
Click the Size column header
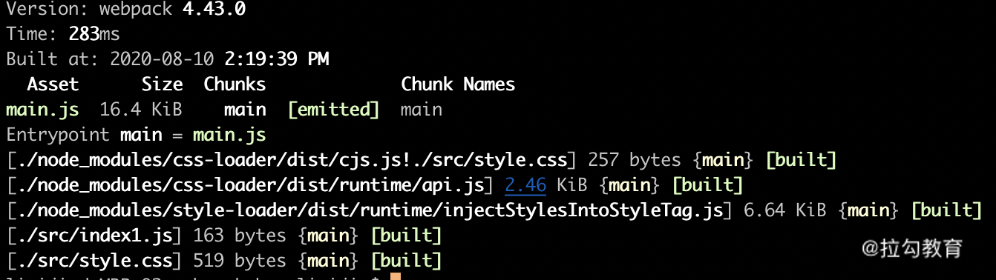(162, 84)
